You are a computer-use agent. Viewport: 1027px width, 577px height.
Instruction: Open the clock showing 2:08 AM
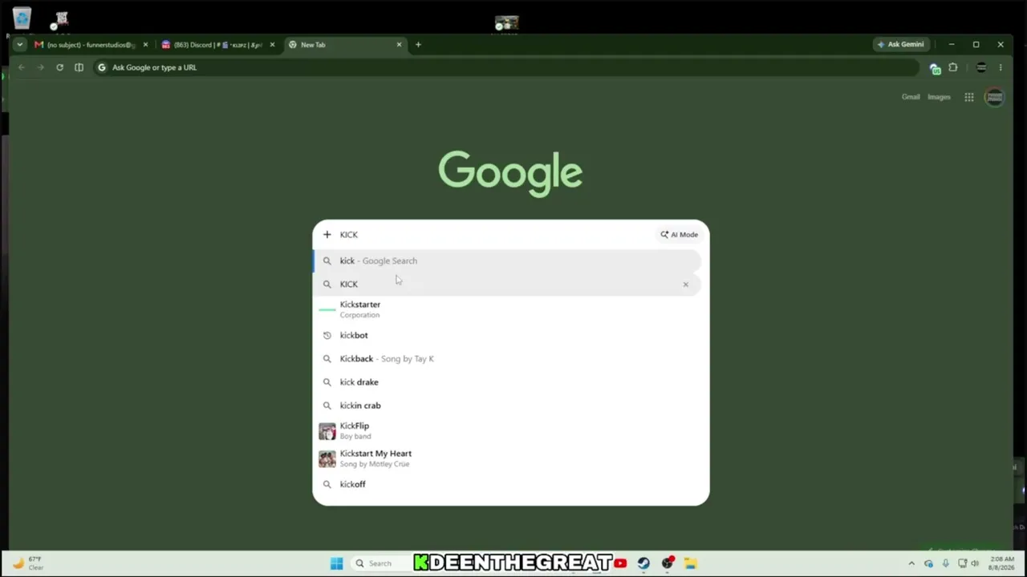[1002, 563]
